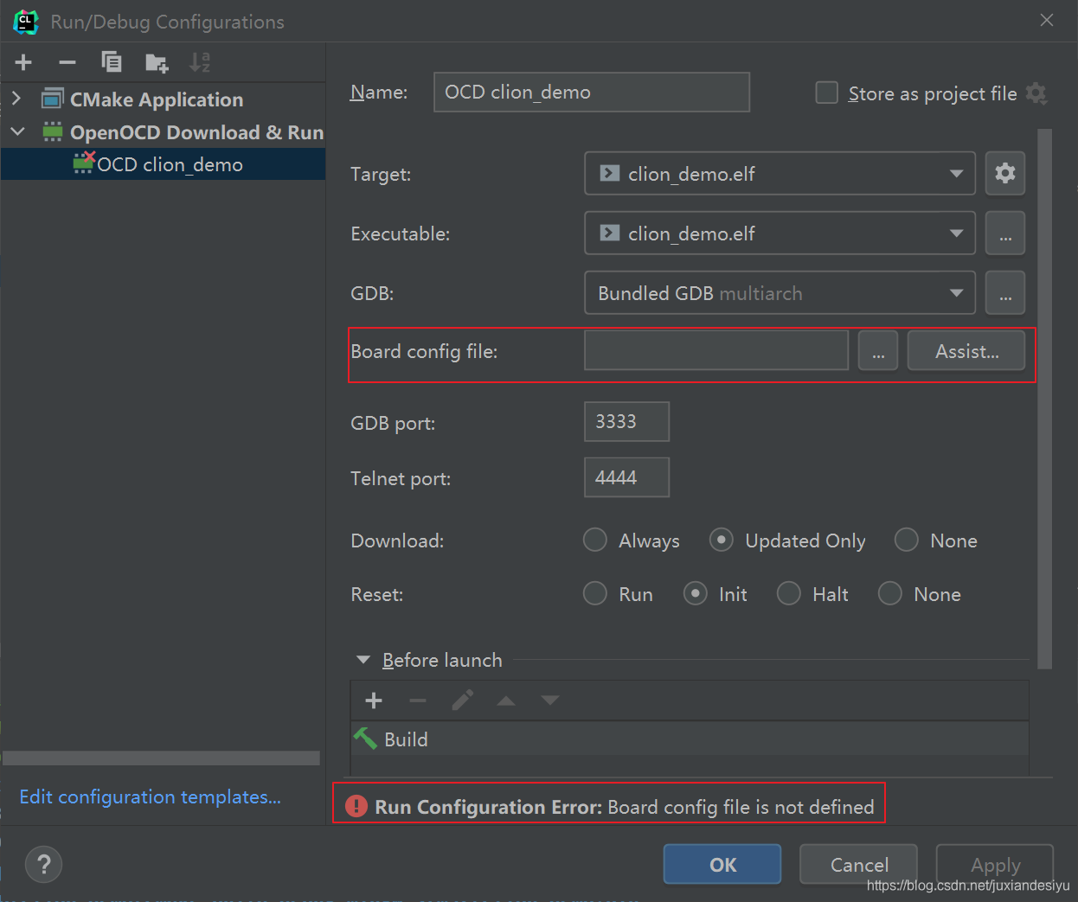This screenshot has width=1078, height=902.
Task: Sort configurations alphabetically
Action: 200,62
